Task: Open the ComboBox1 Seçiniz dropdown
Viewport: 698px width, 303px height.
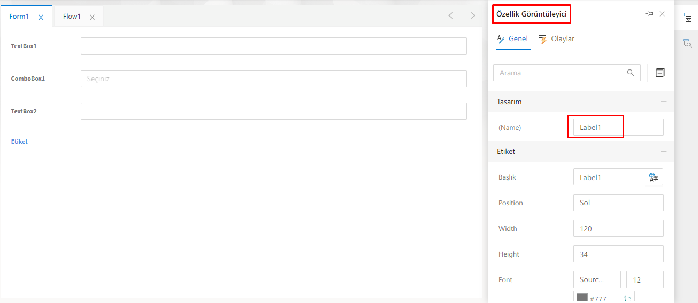Action: click(x=273, y=79)
